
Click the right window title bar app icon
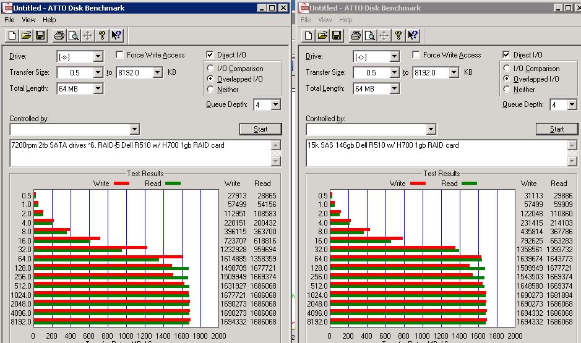(303, 8)
